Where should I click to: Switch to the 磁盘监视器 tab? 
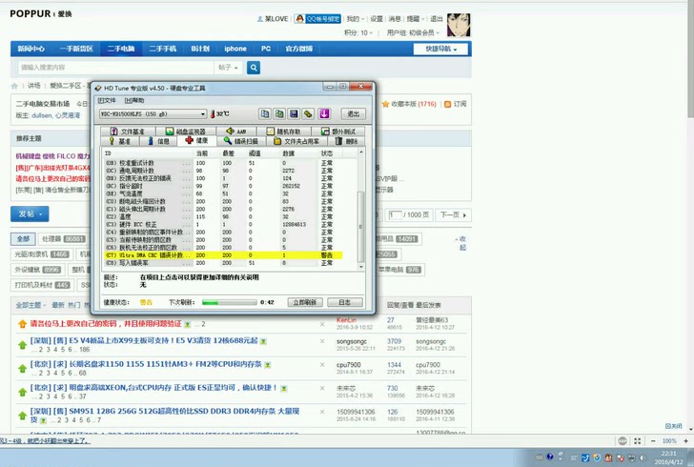click(x=186, y=132)
